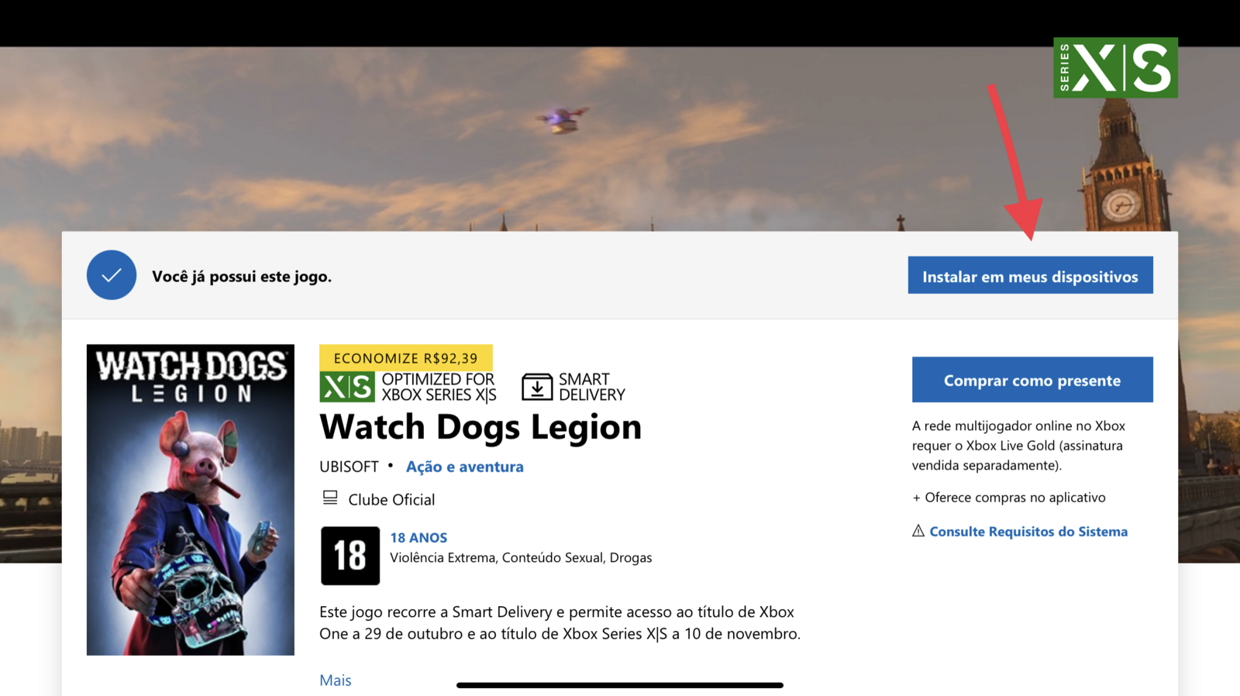Click the Watch Dogs Legion cover art
Image resolution: width=1240 pixels, height=696 pixels.
pyautogui.click(x=191, y=500)
